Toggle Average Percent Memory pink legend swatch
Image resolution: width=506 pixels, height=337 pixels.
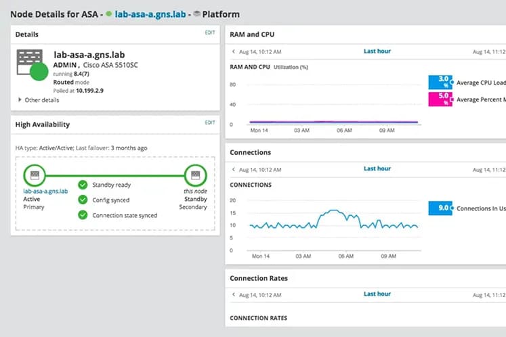point(440,99)
